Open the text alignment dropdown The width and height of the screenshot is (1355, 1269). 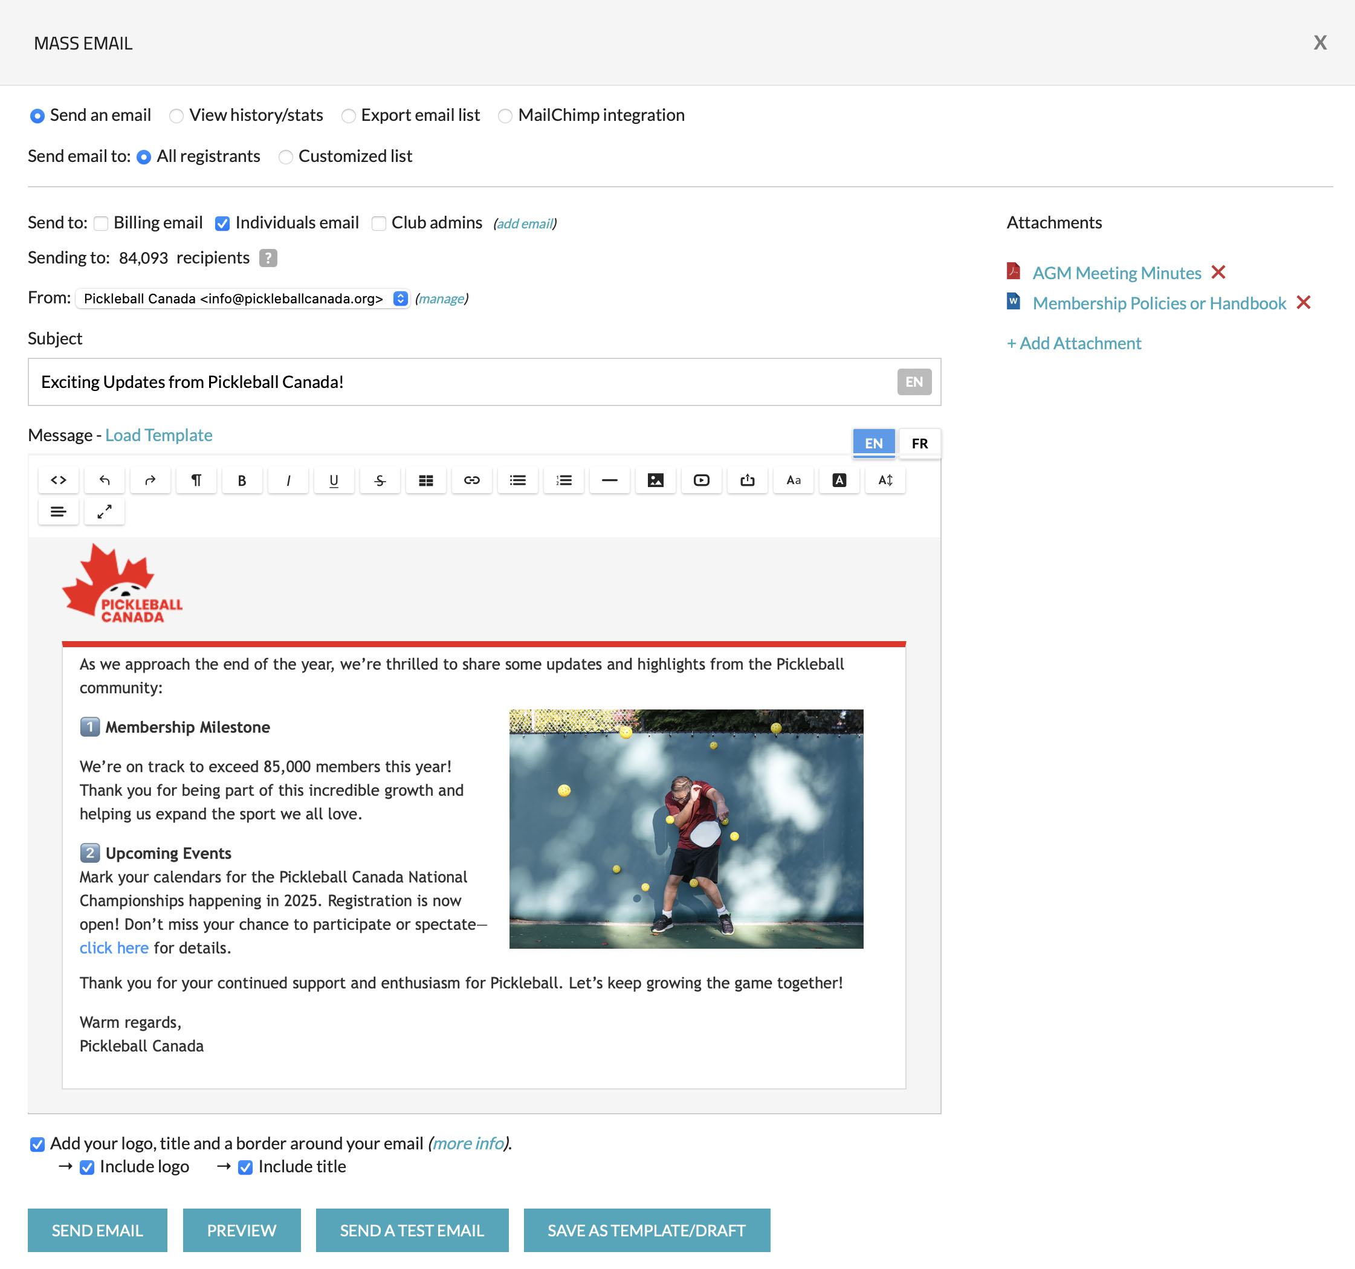click(x=59, y=511)
